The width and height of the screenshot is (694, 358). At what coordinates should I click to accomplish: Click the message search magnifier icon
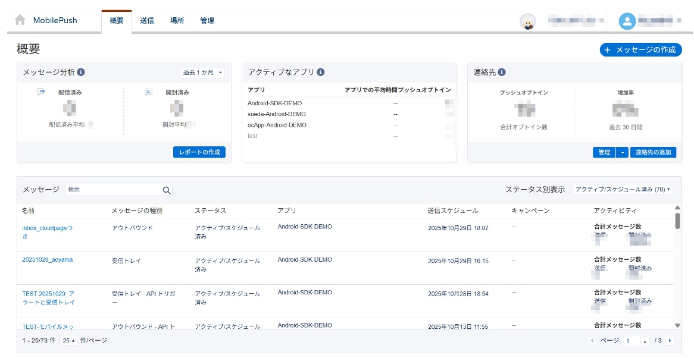tap(167, 190)
